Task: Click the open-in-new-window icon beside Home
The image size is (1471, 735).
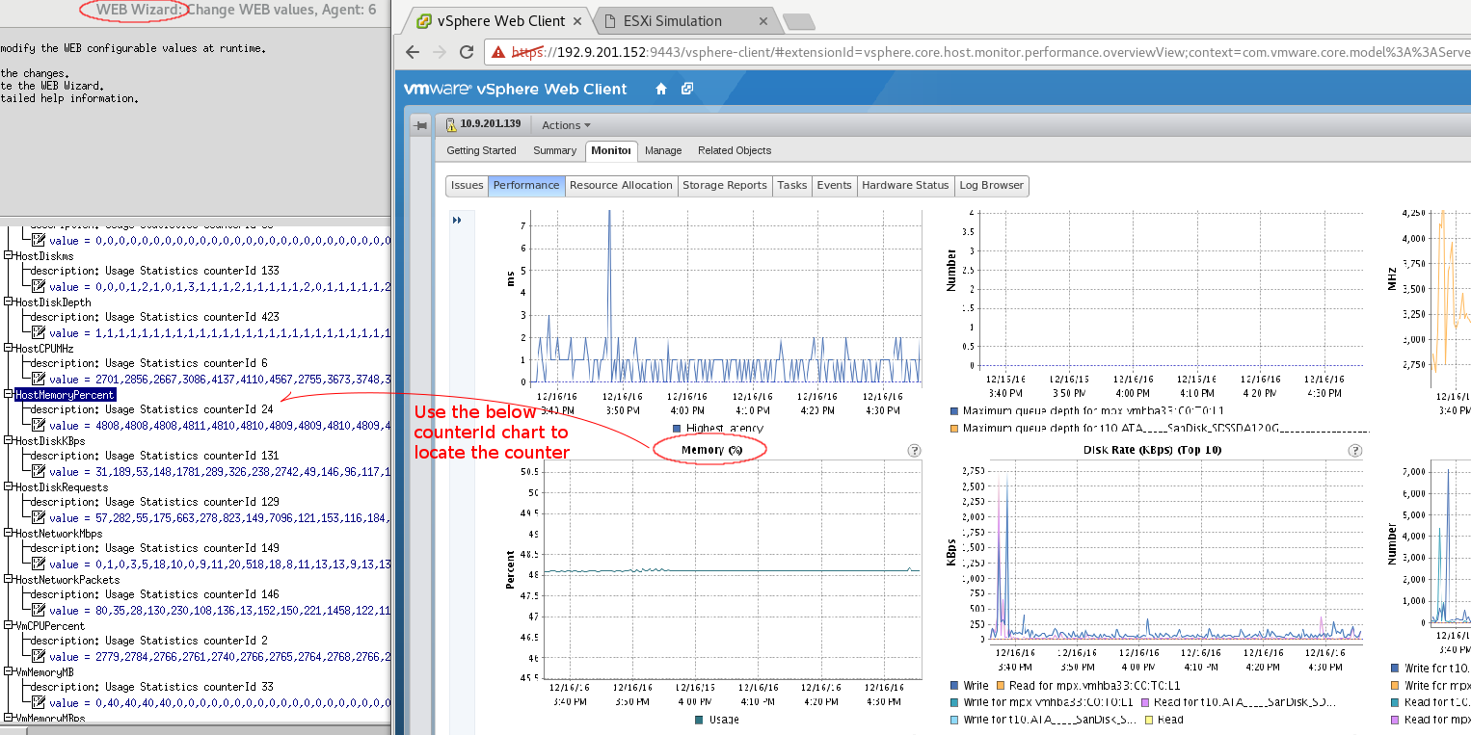Action: point(687,89)
